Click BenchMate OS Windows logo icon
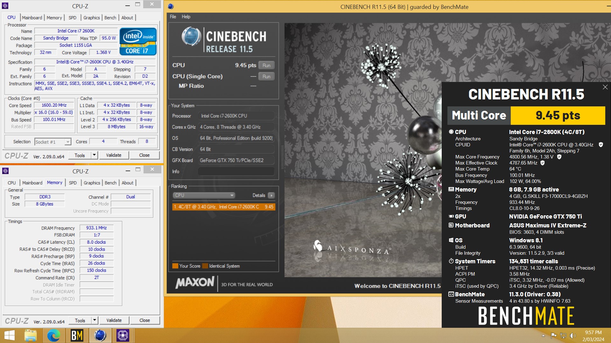This screenshot has width=611, height=343. 451,240
